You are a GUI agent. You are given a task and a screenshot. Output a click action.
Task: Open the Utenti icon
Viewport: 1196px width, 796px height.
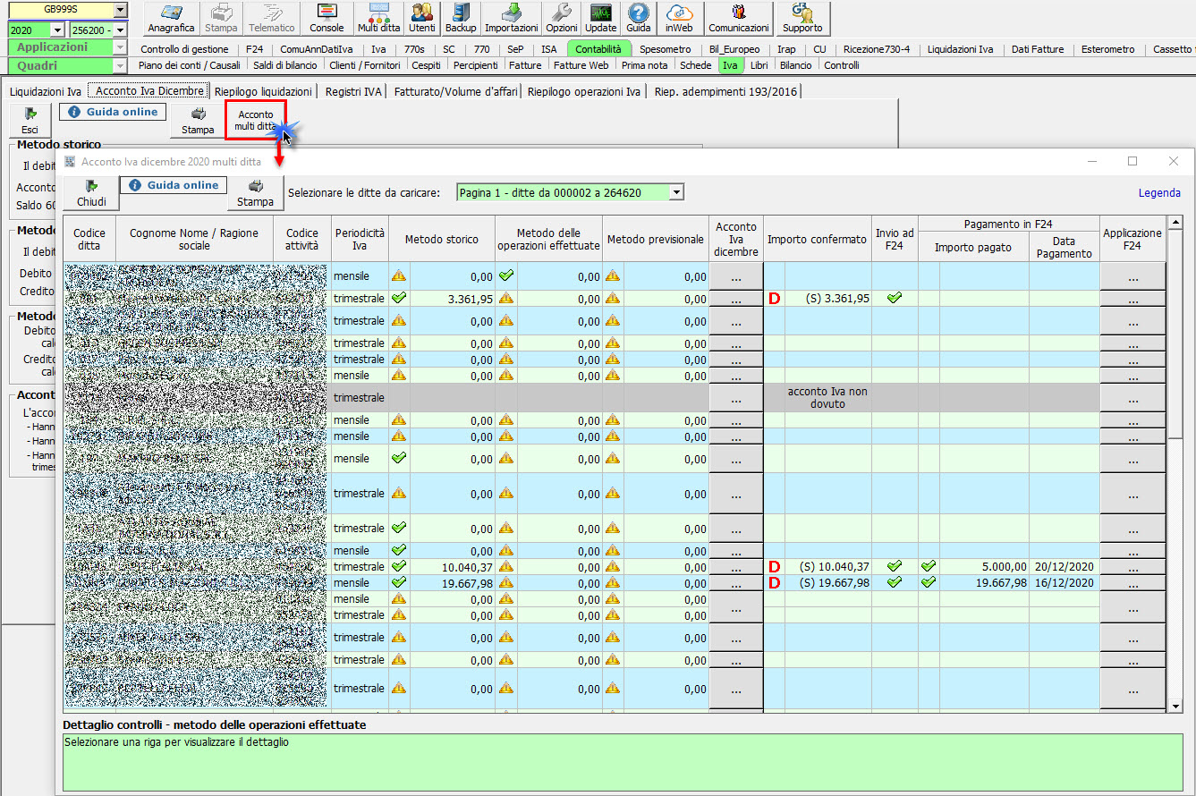tap(422, 18)
